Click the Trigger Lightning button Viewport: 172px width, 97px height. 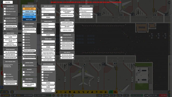[29, 50]
